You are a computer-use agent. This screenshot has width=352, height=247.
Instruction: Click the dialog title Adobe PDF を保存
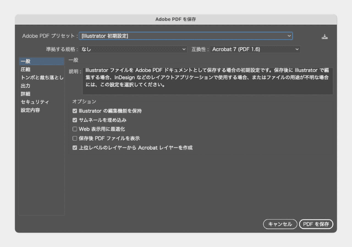point(176,19)
